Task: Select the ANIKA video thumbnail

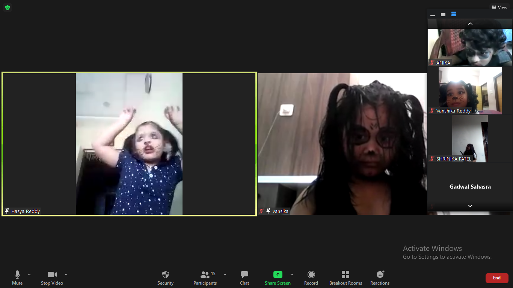Action: (470, 48)
